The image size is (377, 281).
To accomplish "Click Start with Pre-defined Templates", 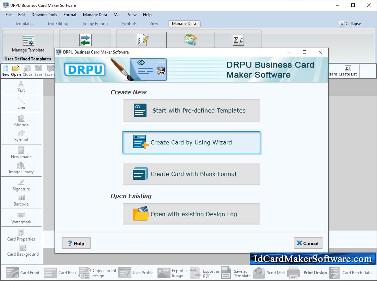I will (191, 110).
